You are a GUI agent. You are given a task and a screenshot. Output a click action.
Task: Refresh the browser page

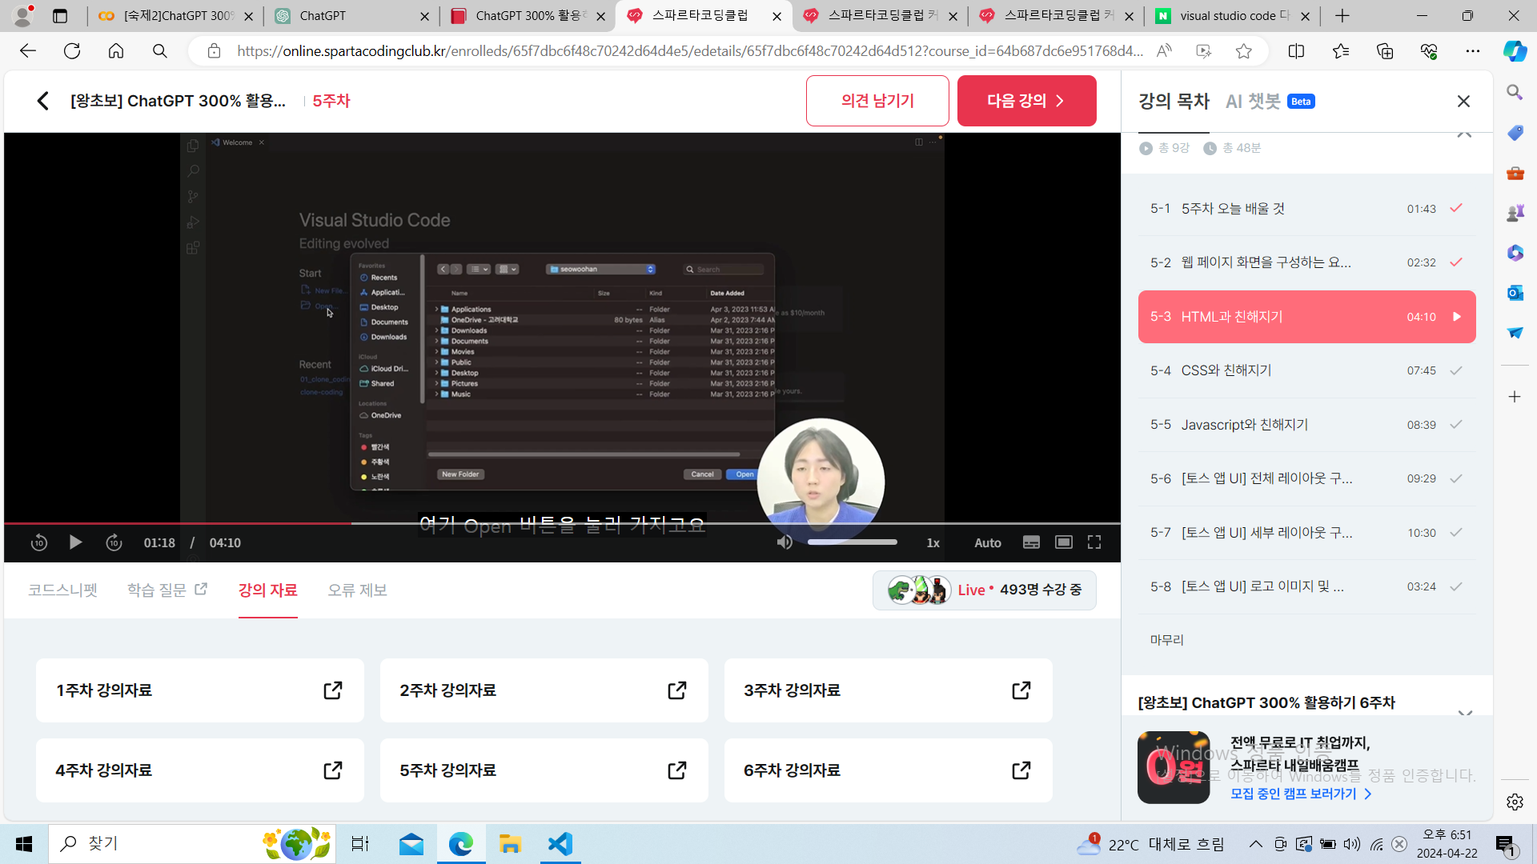tap(72, 51)
